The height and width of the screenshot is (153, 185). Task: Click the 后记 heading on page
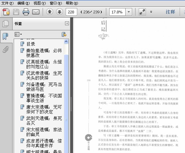103,26
